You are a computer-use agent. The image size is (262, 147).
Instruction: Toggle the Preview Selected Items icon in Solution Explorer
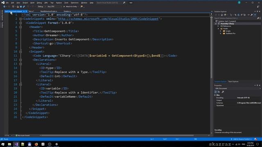[x=255, y=15]
